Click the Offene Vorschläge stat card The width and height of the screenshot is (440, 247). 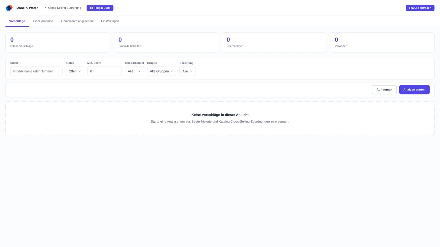click(x=58, y=42)
